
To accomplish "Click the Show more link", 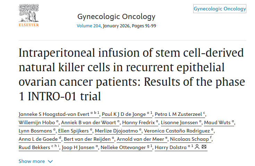I will coord(32,161).
